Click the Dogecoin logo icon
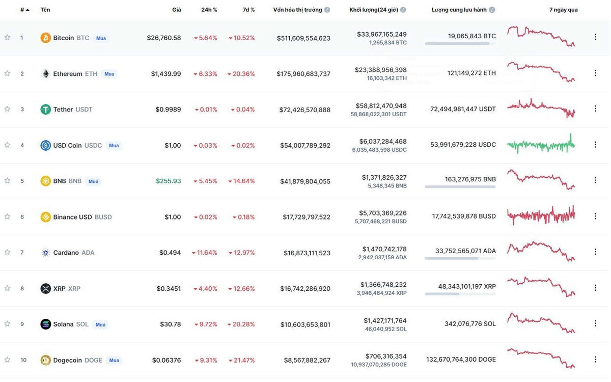The width and height of the screenshot is (611, 382). tap(45, 360)
